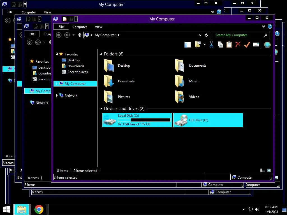Select the Desktop folder icon
This screenshot has height=215, width=287.
pos(109,66)
